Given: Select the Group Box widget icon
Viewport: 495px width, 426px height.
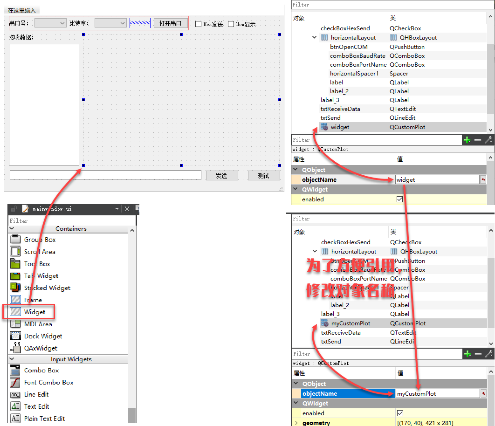Looking at the screenshot, I should [16, 240].
